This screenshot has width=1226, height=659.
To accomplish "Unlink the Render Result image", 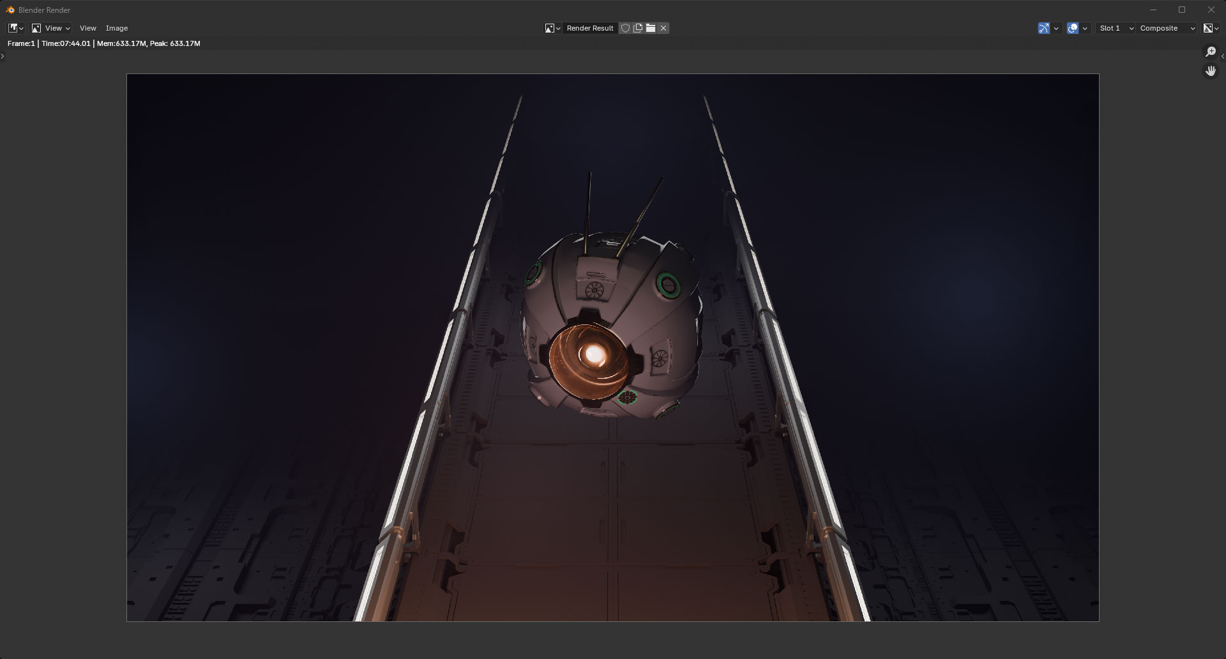I will coord(663,28).
